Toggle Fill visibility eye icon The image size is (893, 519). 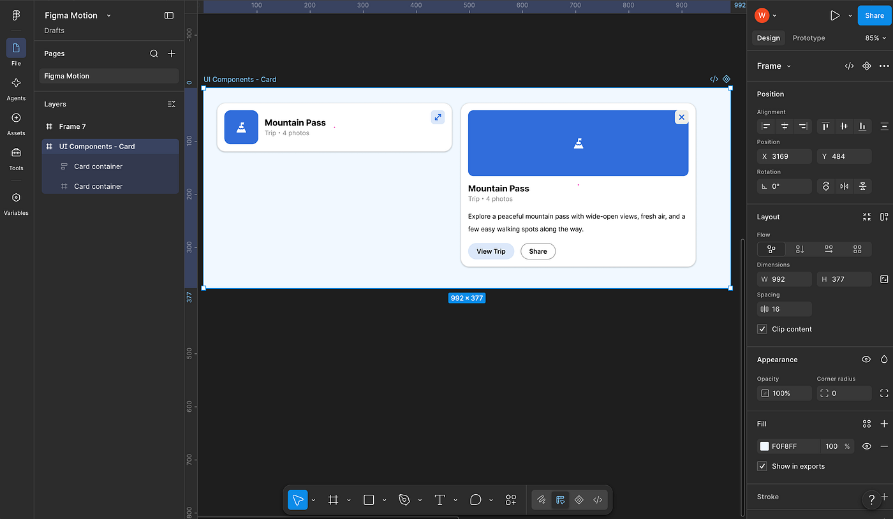point(866,446)
